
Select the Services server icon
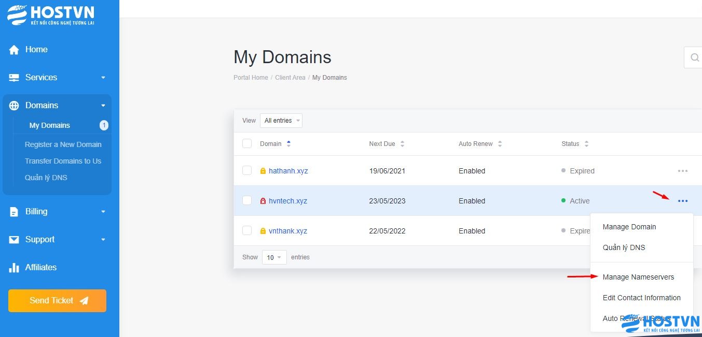pos(14,78)
